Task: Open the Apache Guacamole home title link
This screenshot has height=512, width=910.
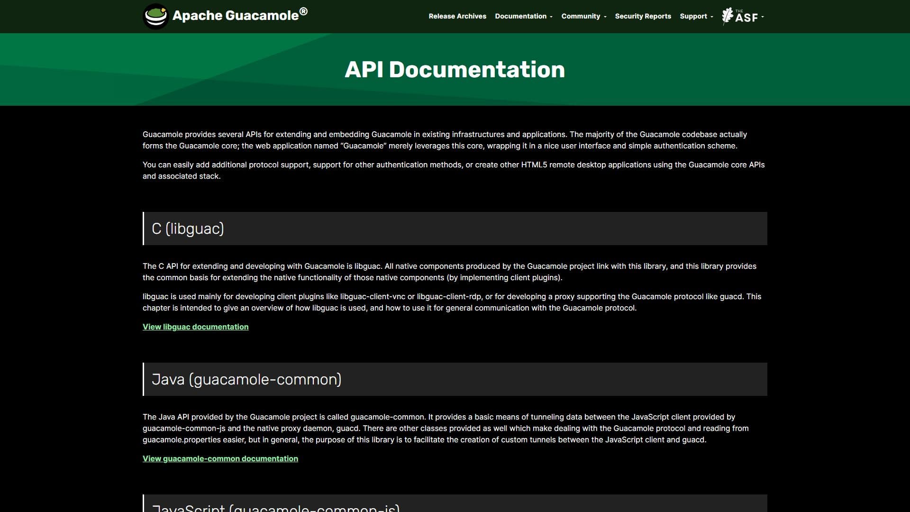Action: pyautogui.click(x=240, y=15)
